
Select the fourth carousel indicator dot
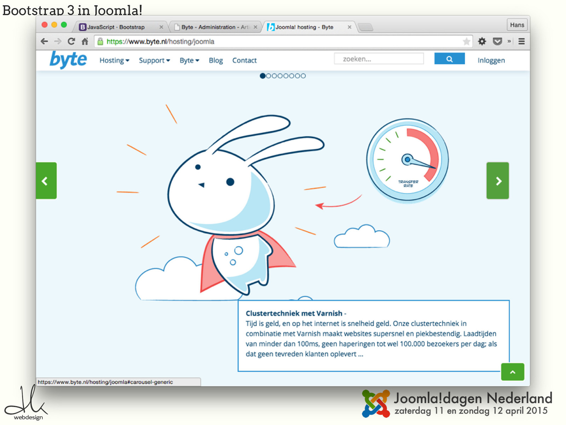coord(280,76)
